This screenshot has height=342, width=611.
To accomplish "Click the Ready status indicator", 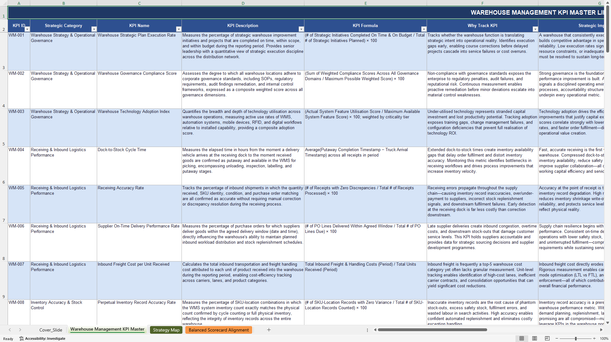I will [8, 339].
